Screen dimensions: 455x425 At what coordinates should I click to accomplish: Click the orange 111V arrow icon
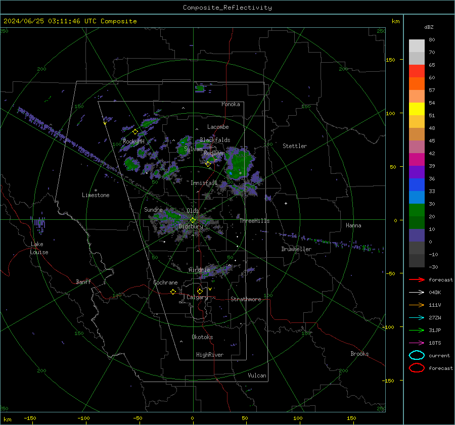tap(417, 305)
